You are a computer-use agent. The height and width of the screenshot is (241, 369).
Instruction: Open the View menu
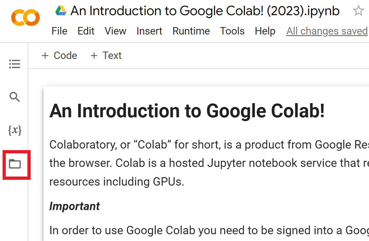115,31
